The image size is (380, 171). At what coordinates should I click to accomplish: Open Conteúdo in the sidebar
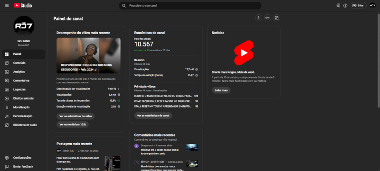pyautogui.click(x=24, y=63)
